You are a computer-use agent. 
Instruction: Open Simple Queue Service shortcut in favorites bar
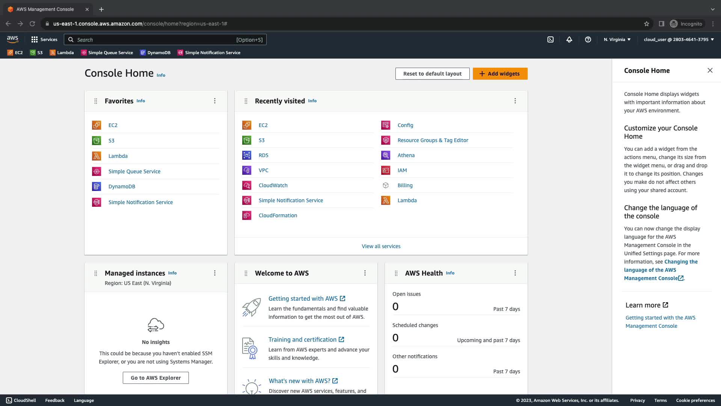click(x=107, y=53)
